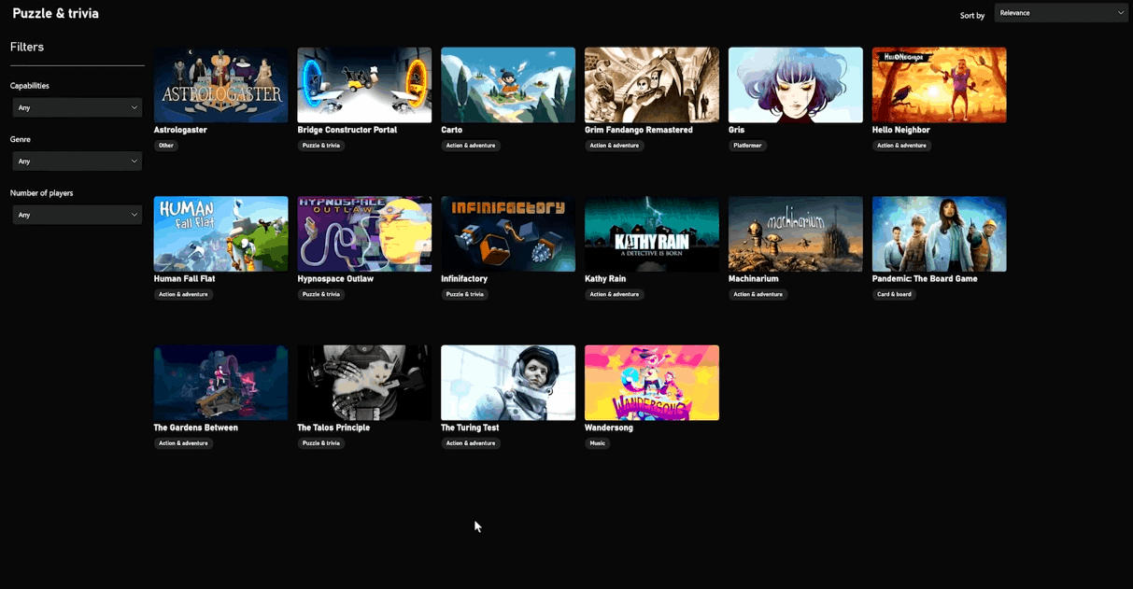Viewport: 1133px width, 589px height.
Task: Open Pandemic: The Board Game
Action: [x=939, y=233]
